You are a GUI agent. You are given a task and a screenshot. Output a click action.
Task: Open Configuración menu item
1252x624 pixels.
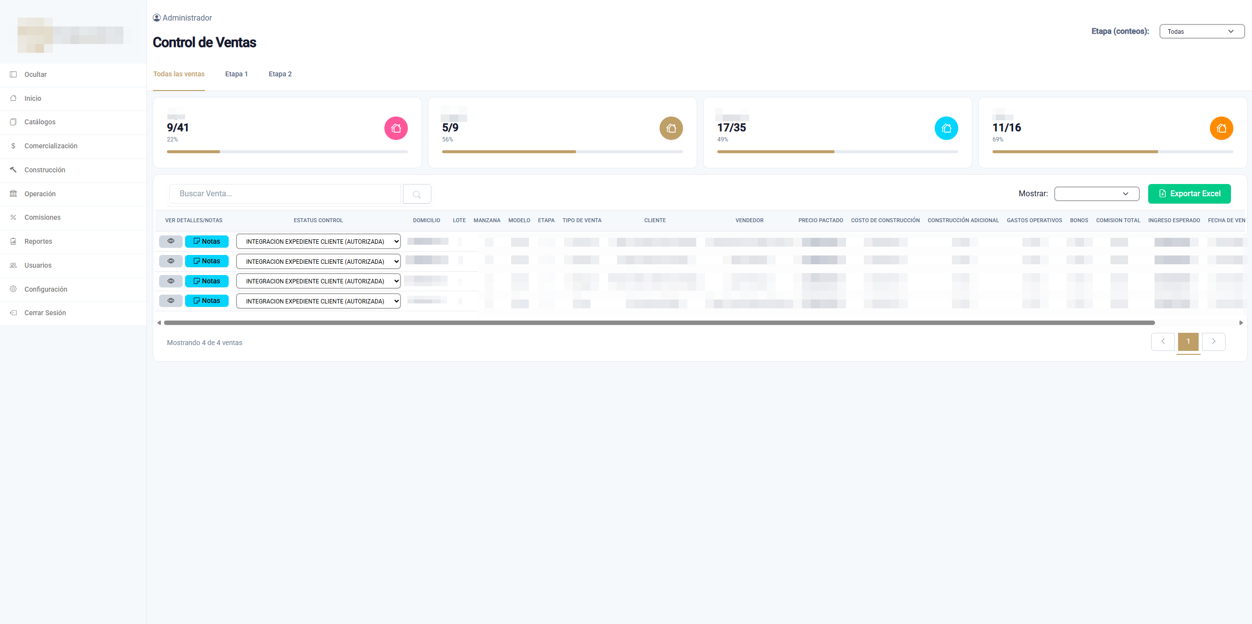tap(73, 289)
